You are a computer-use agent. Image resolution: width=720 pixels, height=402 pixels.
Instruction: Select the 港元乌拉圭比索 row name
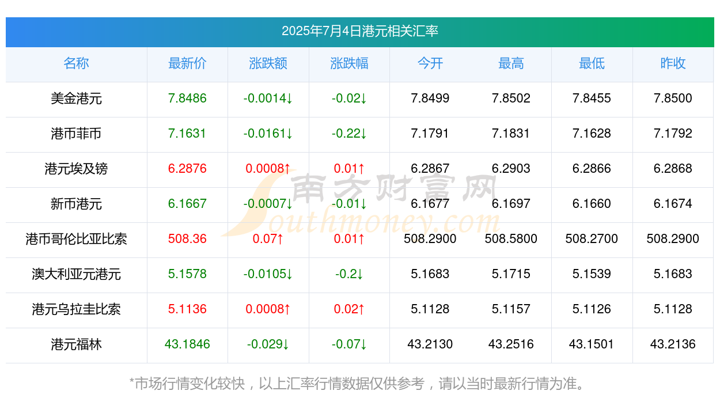76,309
